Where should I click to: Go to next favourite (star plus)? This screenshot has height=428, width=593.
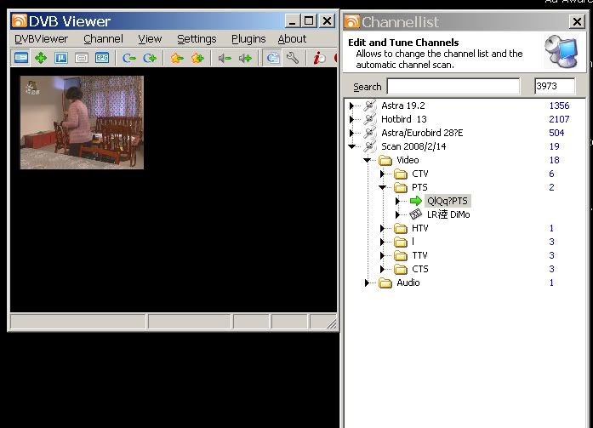(x=197, y=58)
